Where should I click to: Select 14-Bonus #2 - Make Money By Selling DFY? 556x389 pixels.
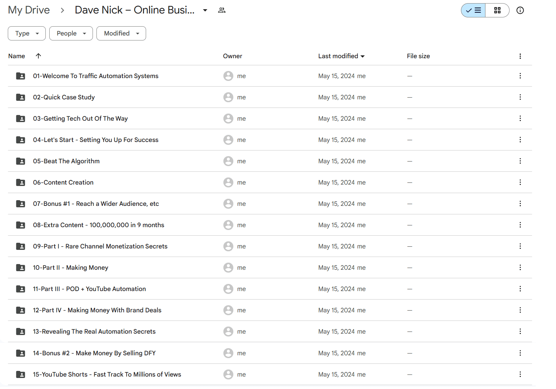pos(270,353)
